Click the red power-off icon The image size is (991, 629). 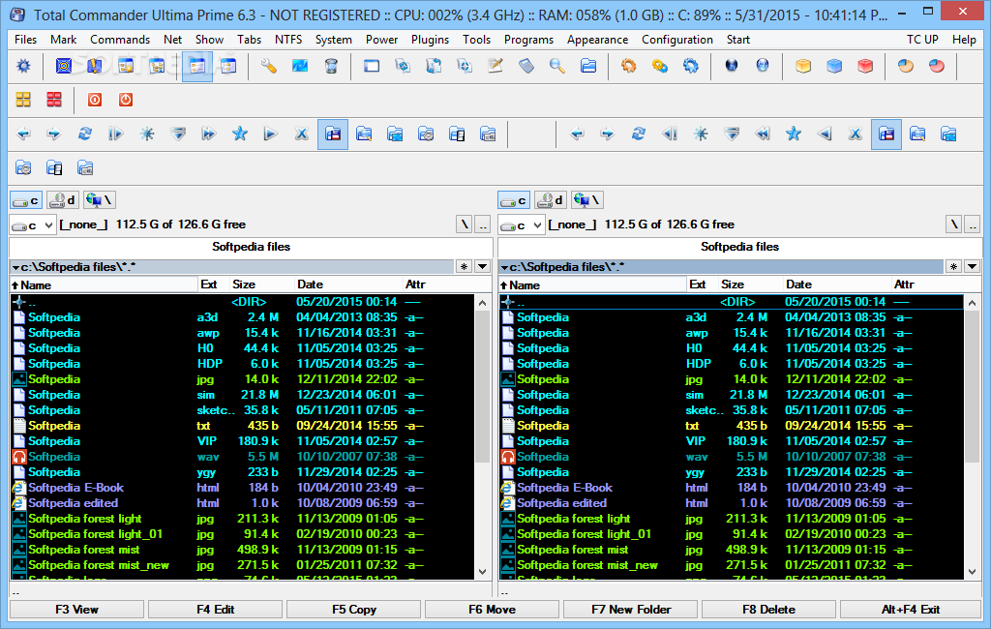(x=126, y=100)
